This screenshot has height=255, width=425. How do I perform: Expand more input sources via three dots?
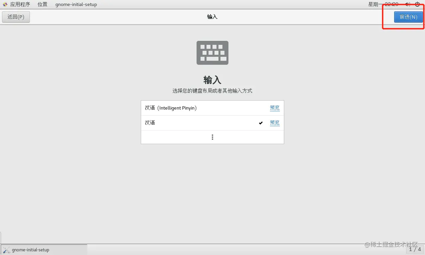tap(212, 137)
